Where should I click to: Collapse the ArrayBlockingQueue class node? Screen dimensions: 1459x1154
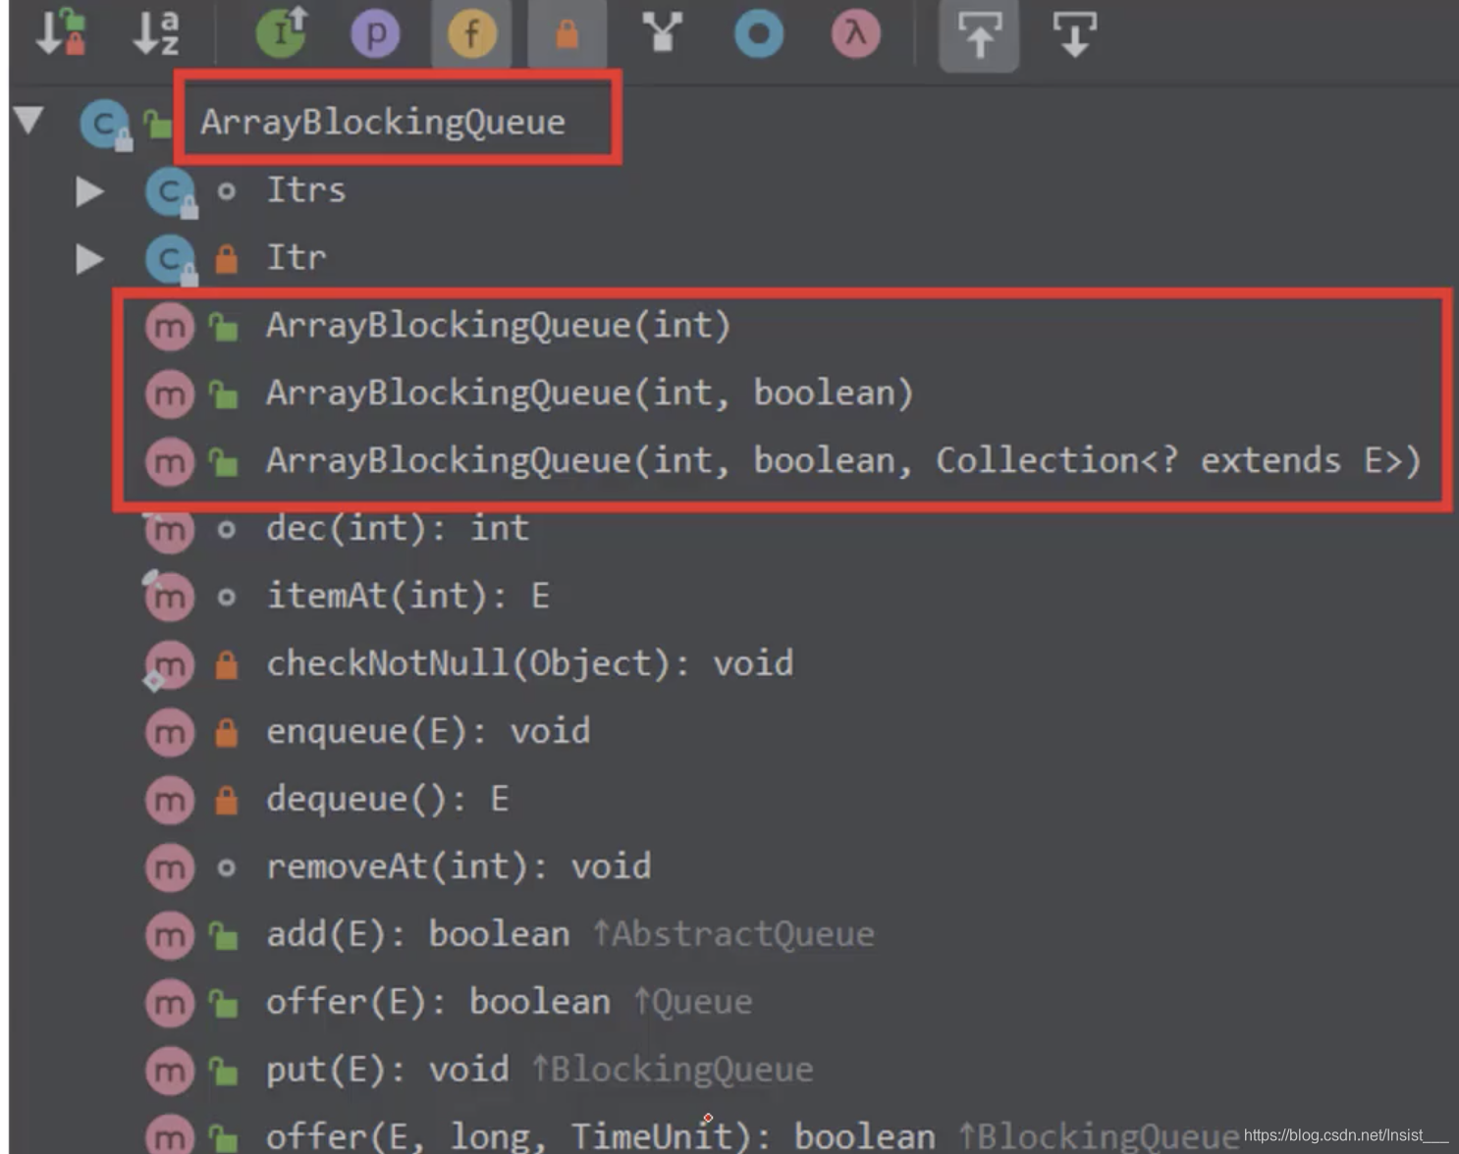point(28,121)
